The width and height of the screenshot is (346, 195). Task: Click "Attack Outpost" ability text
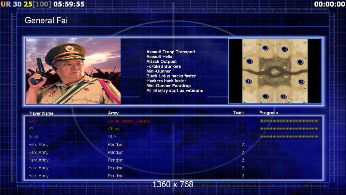[162, 62]
